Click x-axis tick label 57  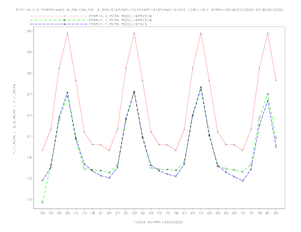tap(201, 213)
